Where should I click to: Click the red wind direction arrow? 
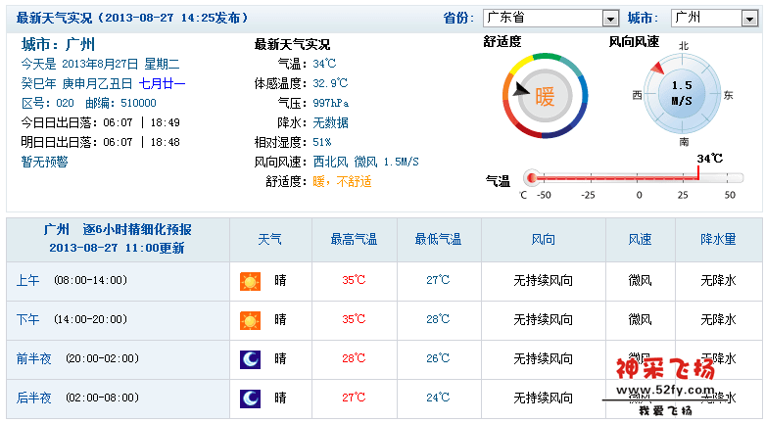(657, 69)
